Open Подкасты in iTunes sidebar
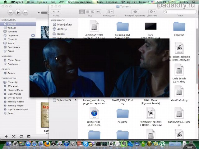The width and height of the screenshot is (199, 149). [x=12, y=35]
